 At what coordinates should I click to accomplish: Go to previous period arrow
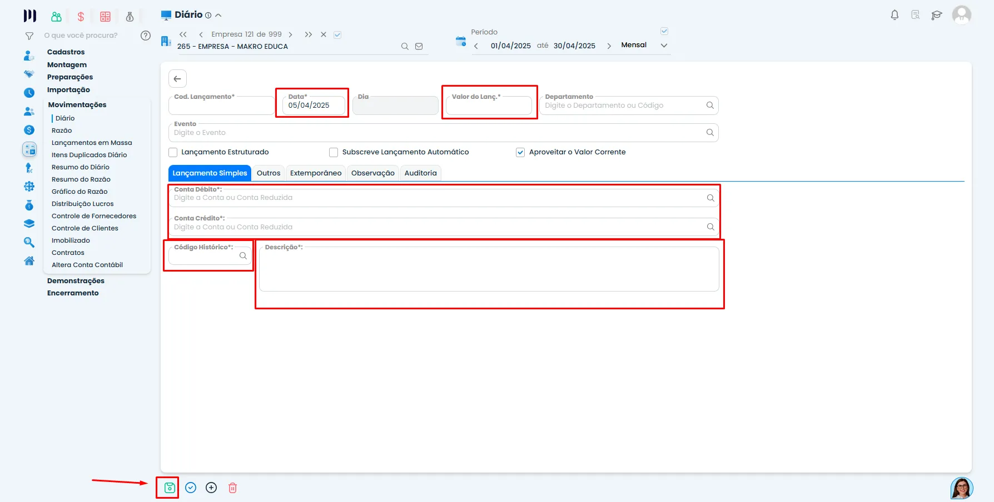[x=476, y=46]
